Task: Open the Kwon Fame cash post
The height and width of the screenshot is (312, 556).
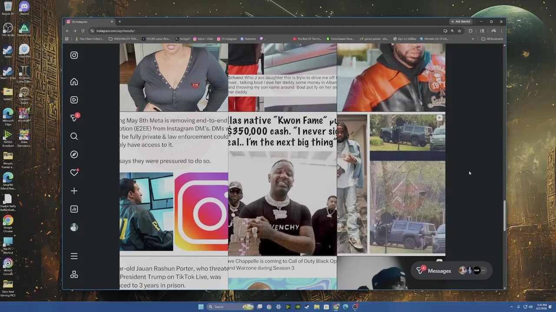Action: coord(282,184)
